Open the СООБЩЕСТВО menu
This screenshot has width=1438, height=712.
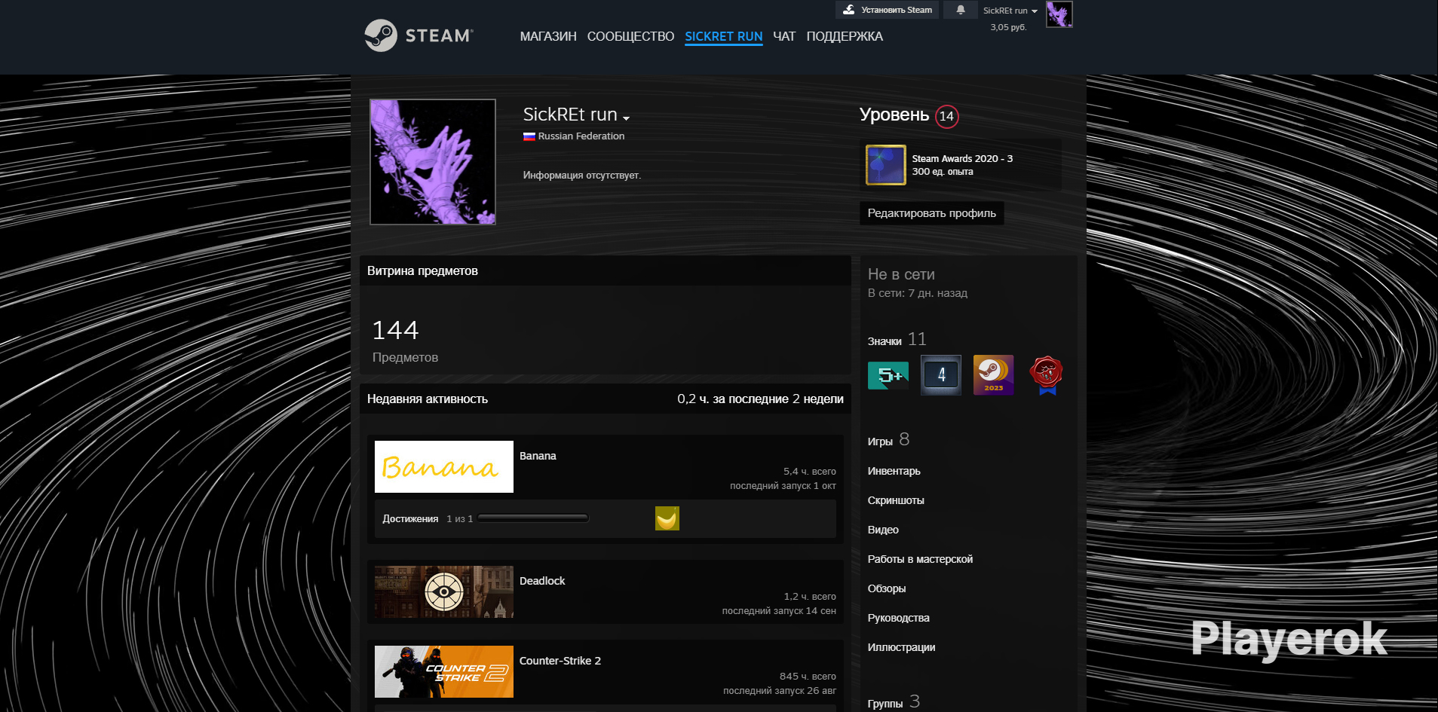coord(630,36)
